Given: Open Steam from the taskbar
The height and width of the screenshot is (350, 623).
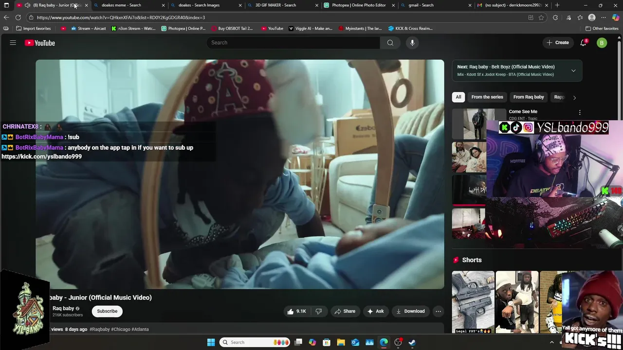Looking at the screenshot, I should [412, 342].
